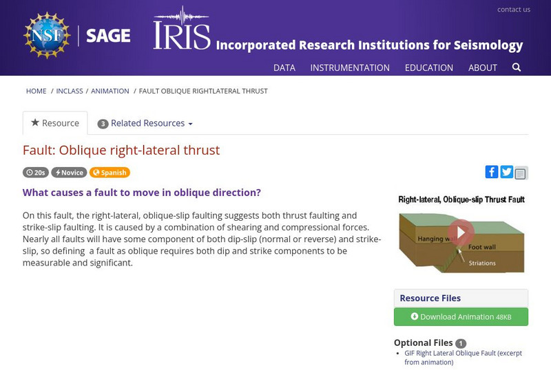Go to HOME breadcrumb

click(x=37, y=91)
